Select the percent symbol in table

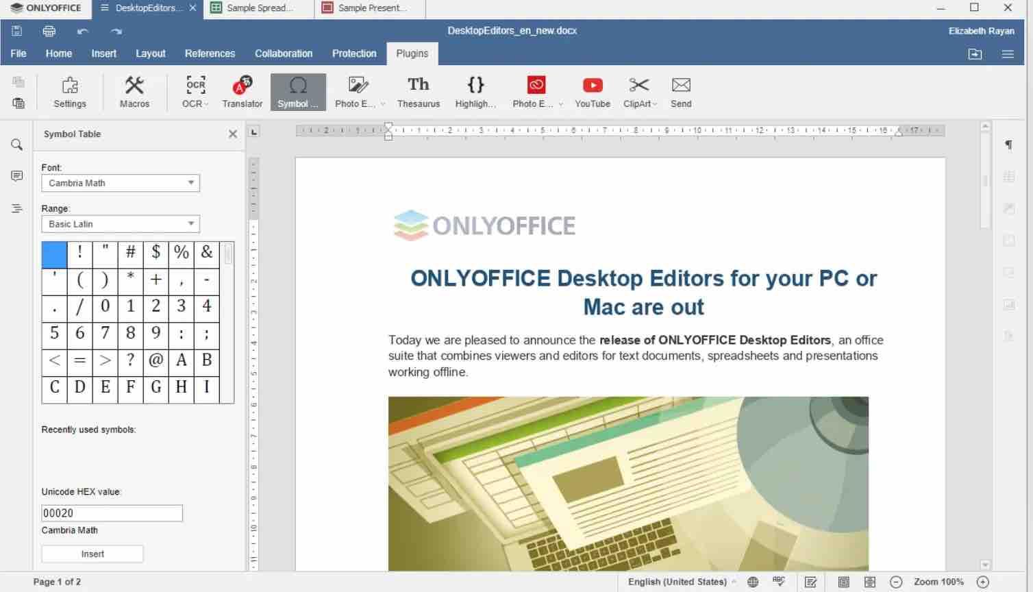(182, 253)
